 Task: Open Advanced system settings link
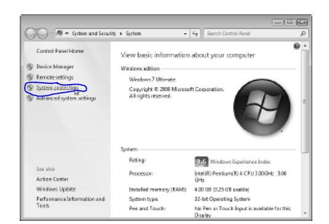66,98
